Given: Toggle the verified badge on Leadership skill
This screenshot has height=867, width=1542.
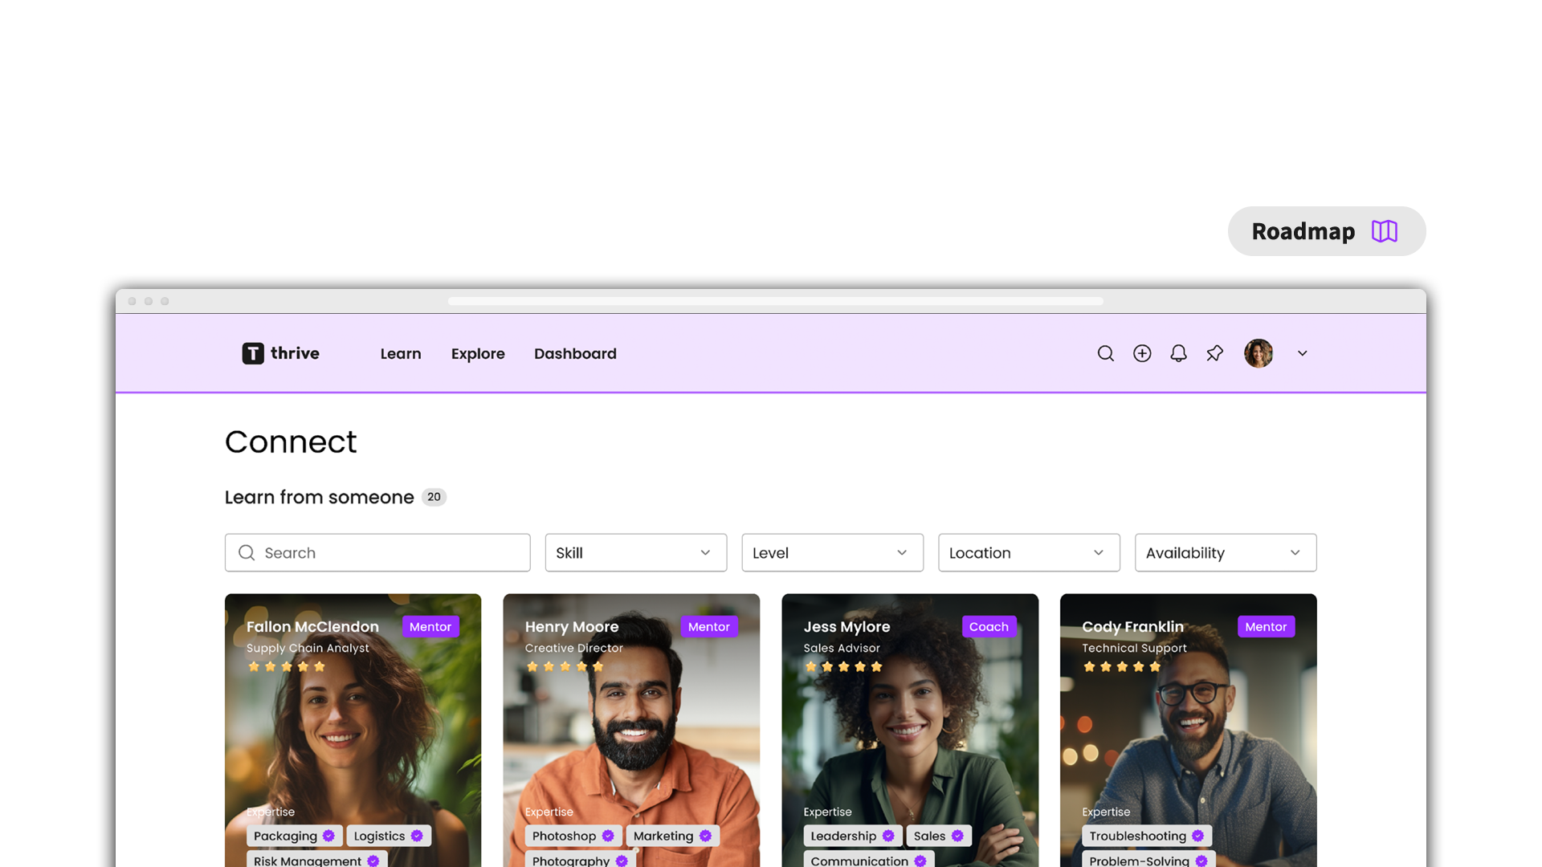Looking at the screenshot, I should [x=887, y=836].
